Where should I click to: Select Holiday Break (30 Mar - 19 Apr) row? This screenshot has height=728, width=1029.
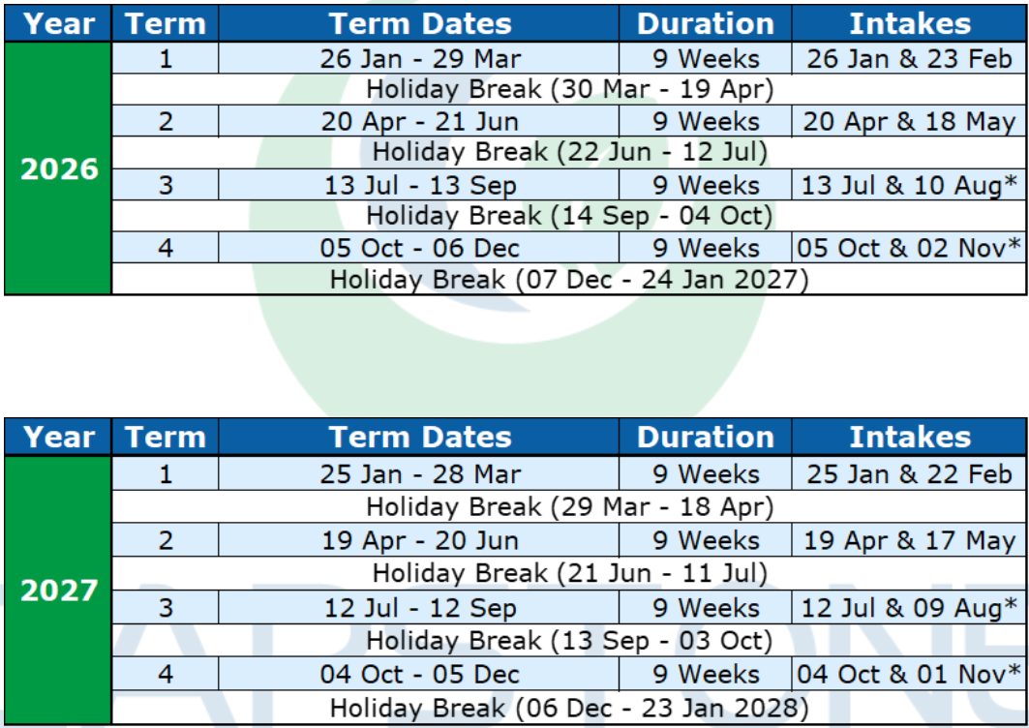569,90
